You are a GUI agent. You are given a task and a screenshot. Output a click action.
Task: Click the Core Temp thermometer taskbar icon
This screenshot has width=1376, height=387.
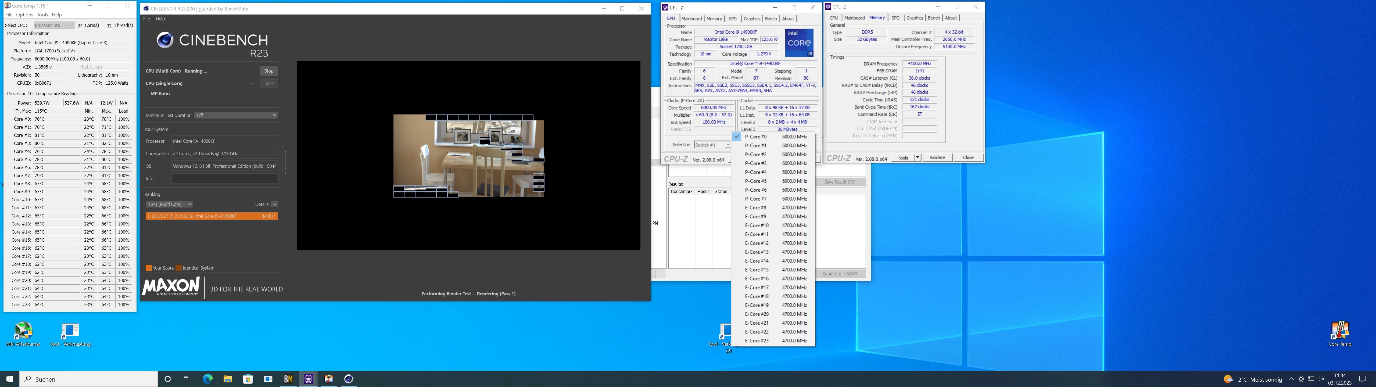(328, 379)
